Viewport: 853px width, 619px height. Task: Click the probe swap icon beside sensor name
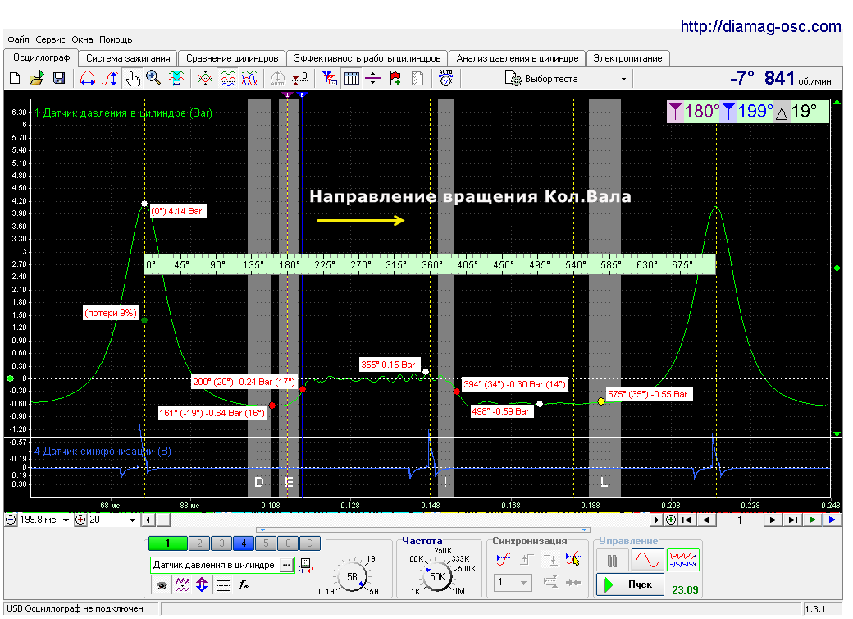coord(306,565)
